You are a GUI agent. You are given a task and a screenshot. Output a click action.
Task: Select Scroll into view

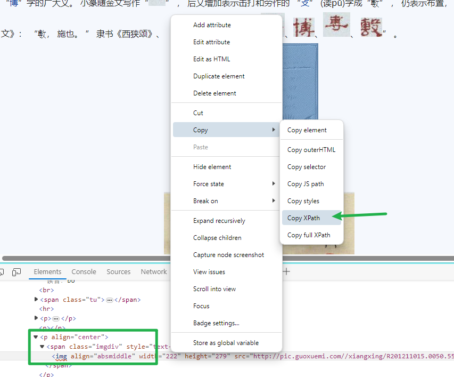click(x=226, y=289)
